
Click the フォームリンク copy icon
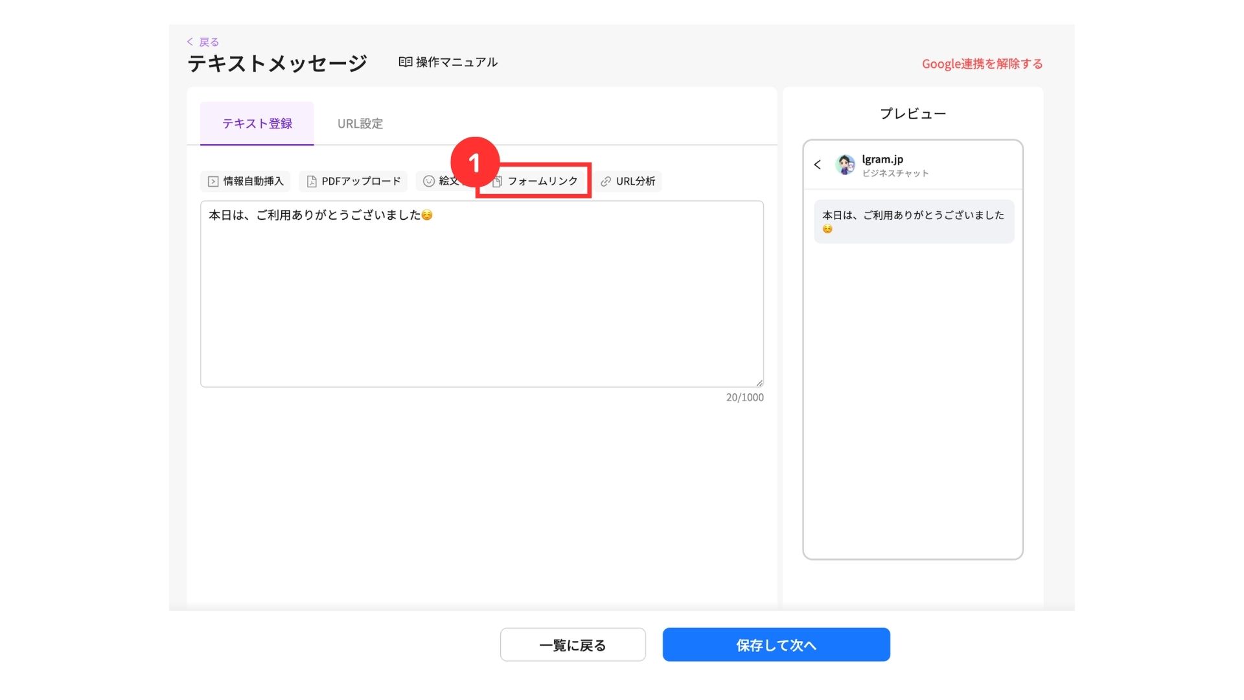[x=498, y=182]
